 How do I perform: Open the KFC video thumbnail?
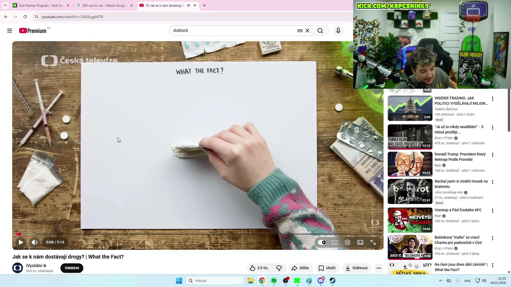410,220
